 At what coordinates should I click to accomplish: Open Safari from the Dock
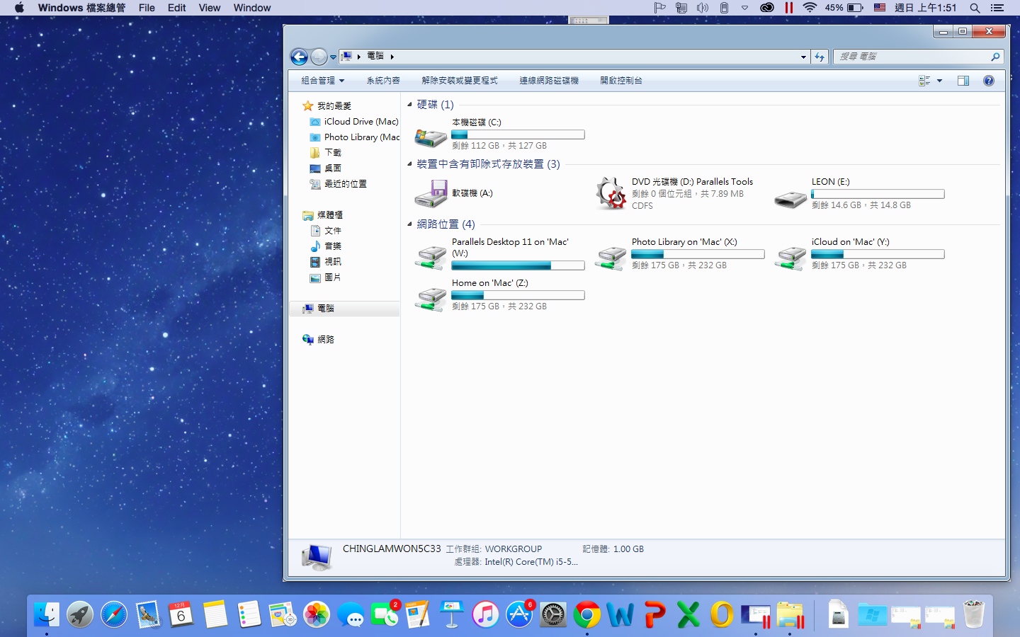pyautogui.click(x=114, y=614)
